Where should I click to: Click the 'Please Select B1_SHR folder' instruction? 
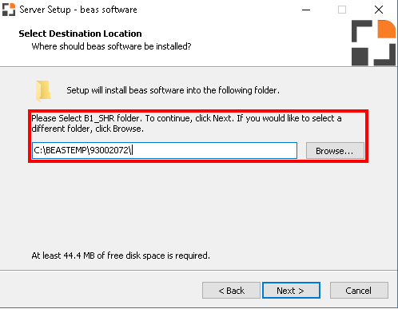186,123
